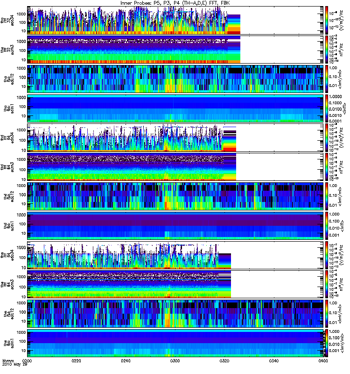
Task: Click the the fff 64 scm3 spectrogram panel
Action: (x=175, y=284)
